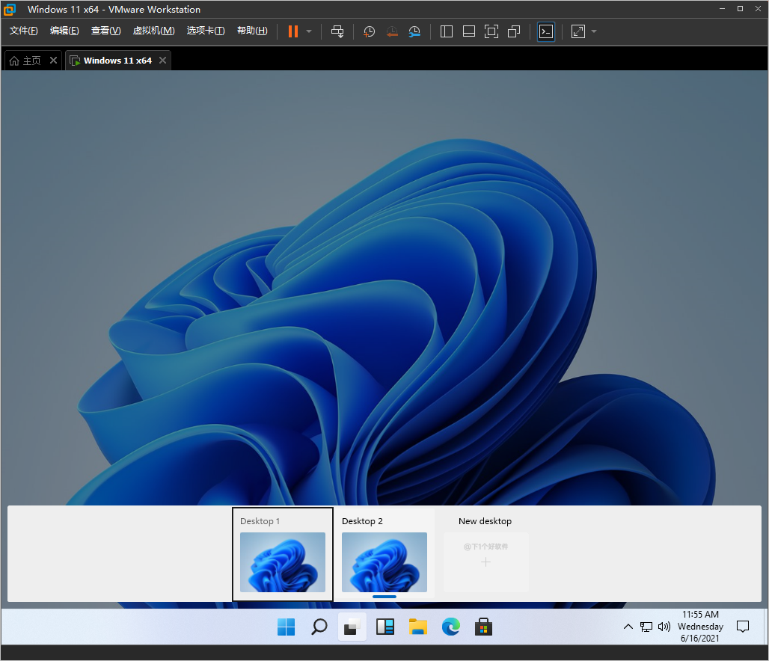769x661 pixels.
Task: Take a snapshot of the VM
Action: (x=369, y=31)
